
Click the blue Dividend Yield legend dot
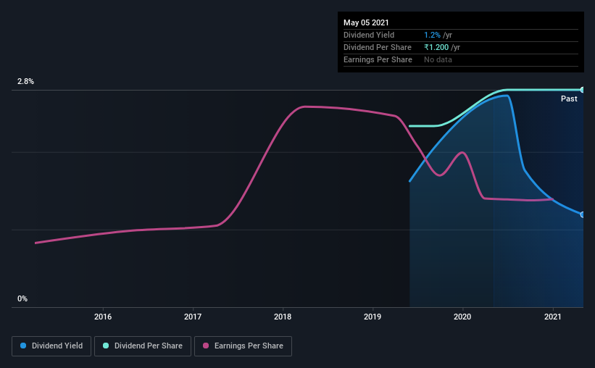pos(23,346)
